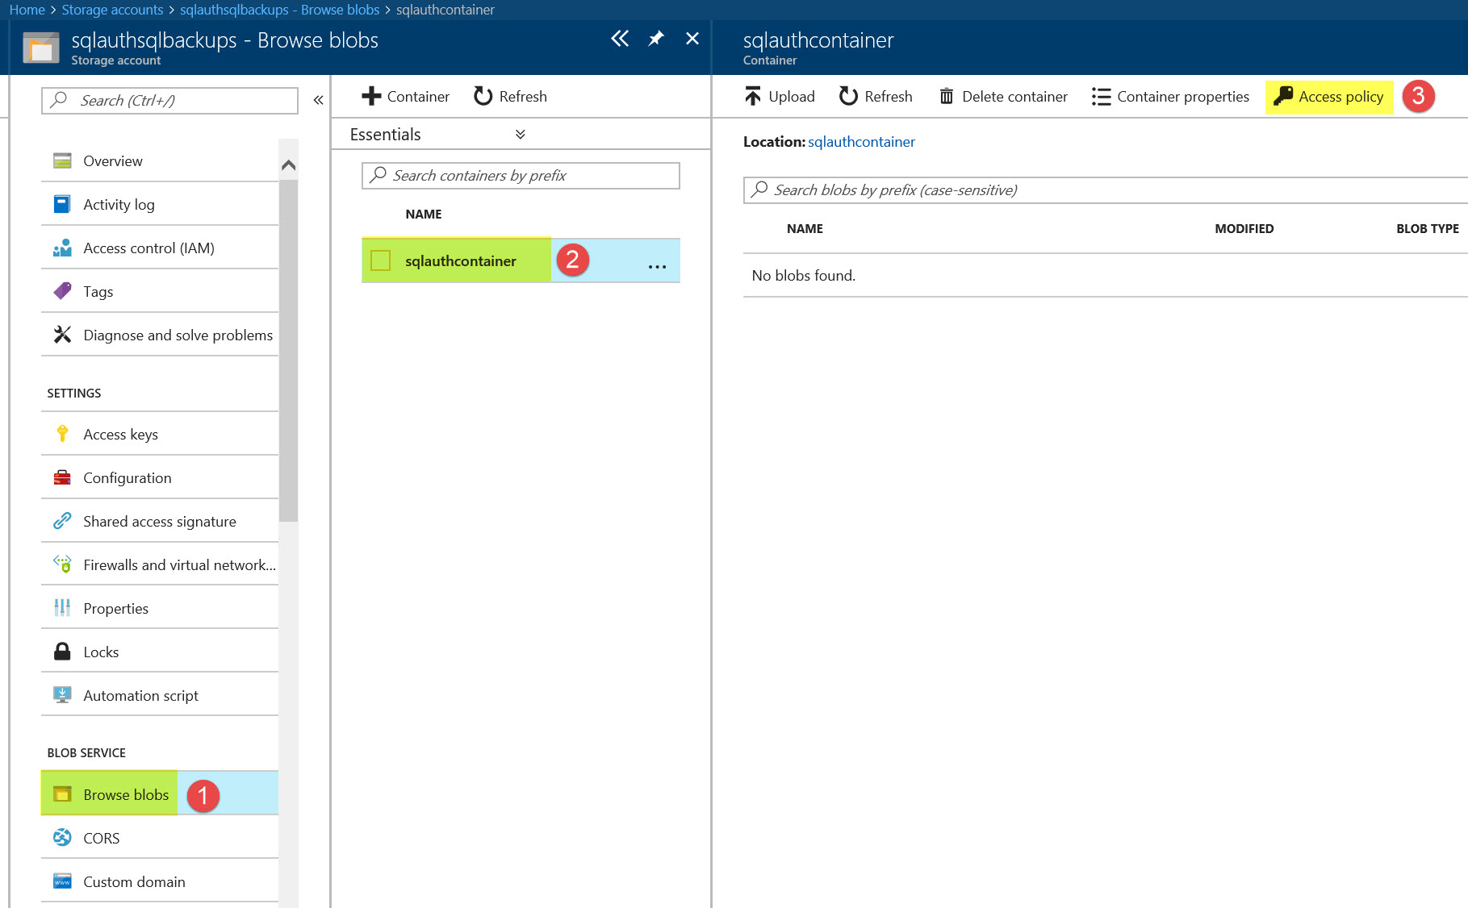Click the Automation script icon

(x=62, y=695)
